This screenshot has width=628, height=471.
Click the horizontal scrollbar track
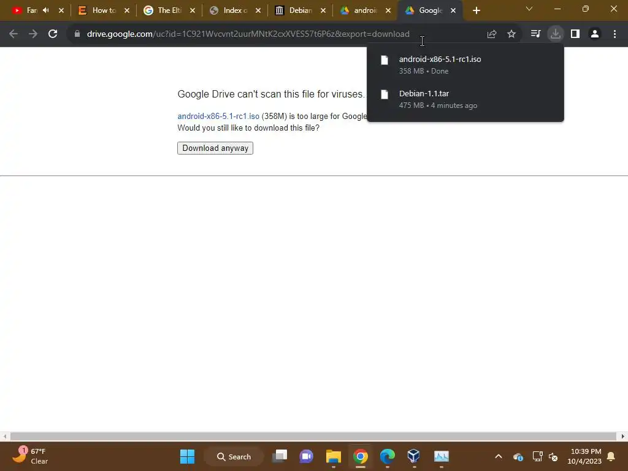pyautogui.click(x=313, y=436)
